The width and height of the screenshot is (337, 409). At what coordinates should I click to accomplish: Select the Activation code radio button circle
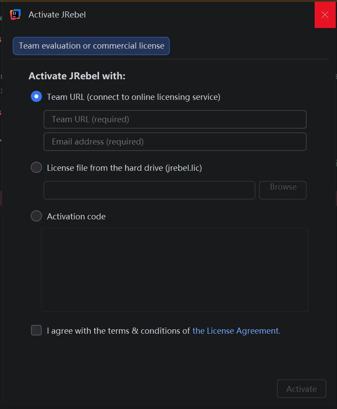(36, 216)
